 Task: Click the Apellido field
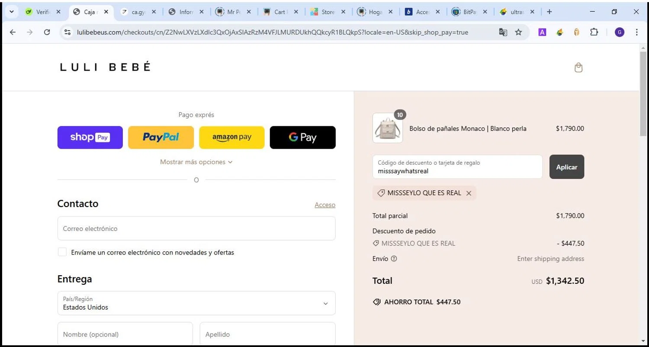[267, 334]
